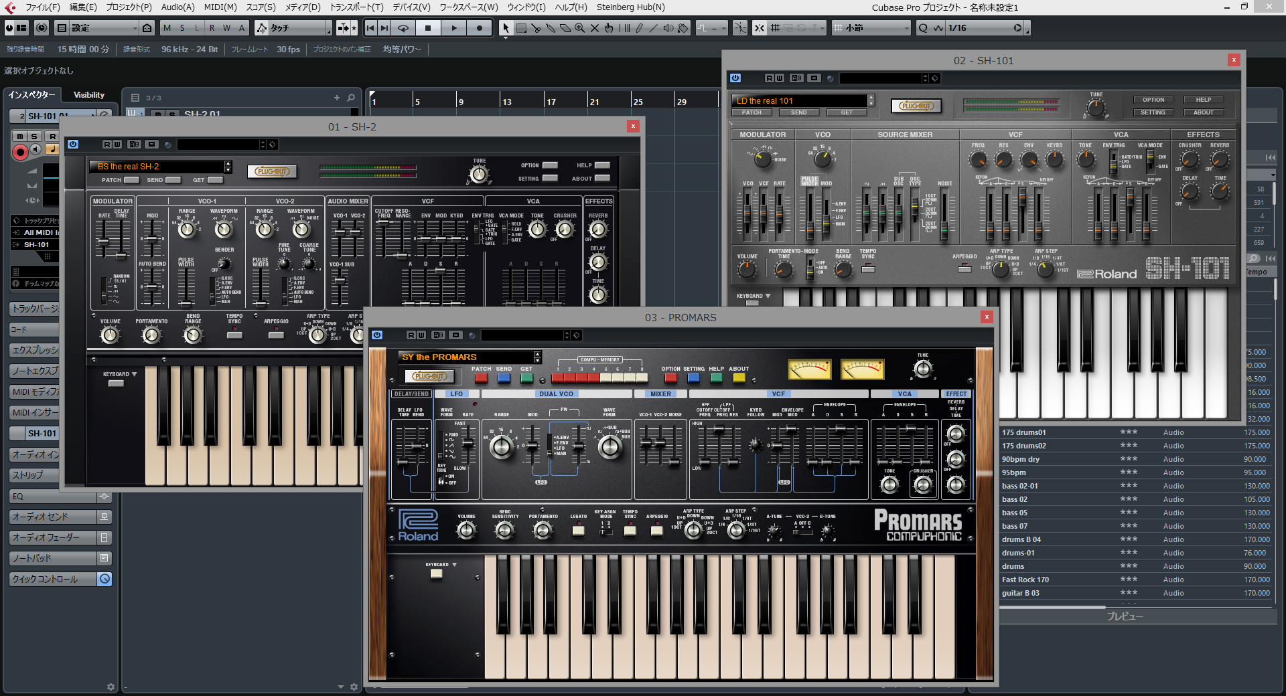The image size is (1286, 696).
Task: Select the Split scissors tool
Action: click(536, 28)
